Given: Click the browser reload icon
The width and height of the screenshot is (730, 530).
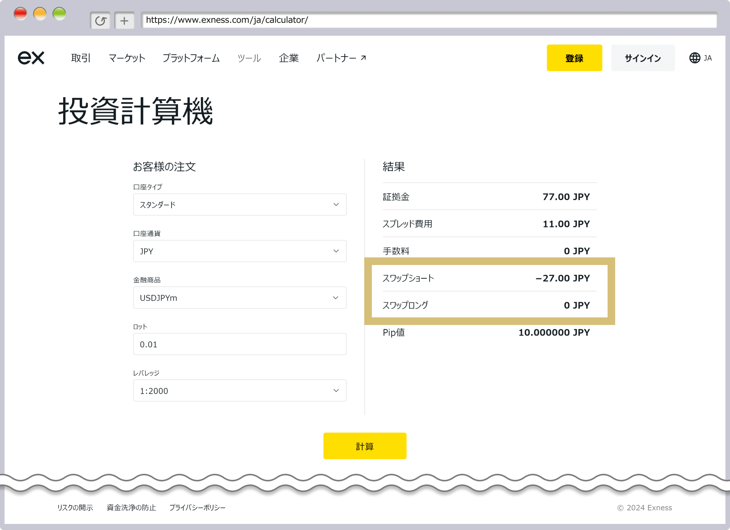Looking at the screenshot, I should pyautogui.click(x=100, y=21).
